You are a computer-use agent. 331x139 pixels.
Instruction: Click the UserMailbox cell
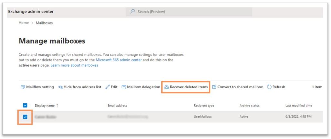tap(203, 116)
